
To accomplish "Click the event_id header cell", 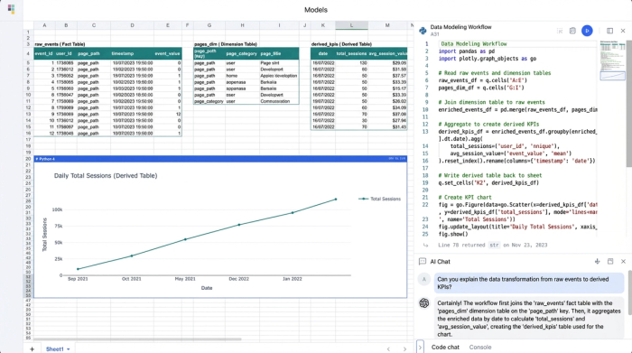I will (x=43, y=53).
